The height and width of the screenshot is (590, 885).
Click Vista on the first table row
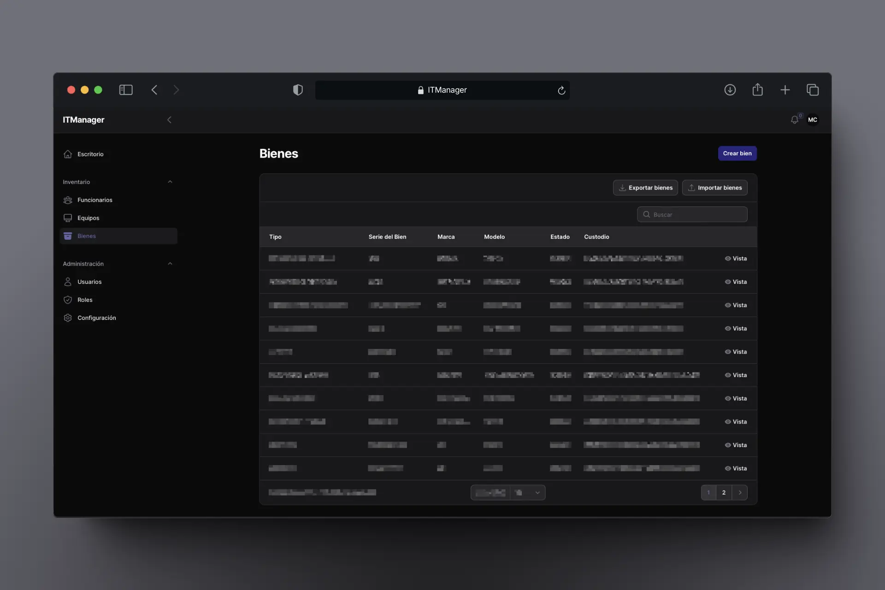click(736, 259)
